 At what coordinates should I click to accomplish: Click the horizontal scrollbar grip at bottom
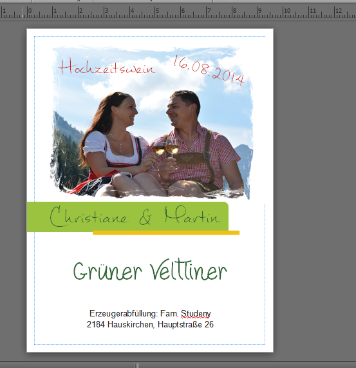click(136, 365)
